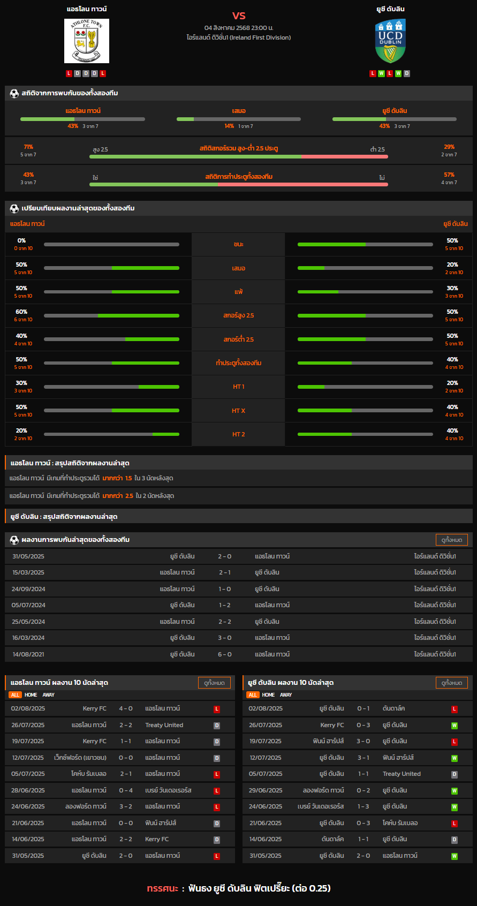Click Athlone 43% head-to-head win bar
Viewport: 477px width, 906px height.
(x=82, y=119)
